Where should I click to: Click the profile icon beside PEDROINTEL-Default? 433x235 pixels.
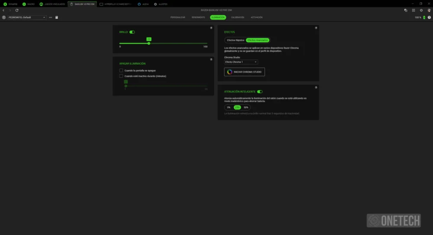click(x=4, y=17)
